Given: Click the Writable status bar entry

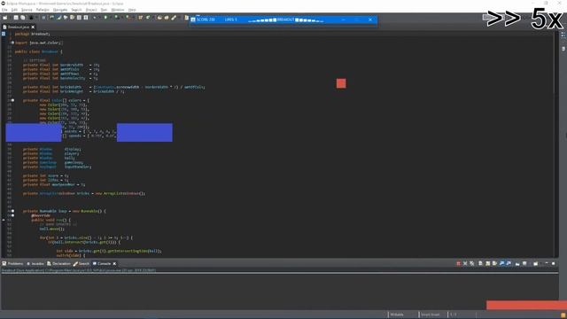Looking at the screenshot, I should point(397,315).
